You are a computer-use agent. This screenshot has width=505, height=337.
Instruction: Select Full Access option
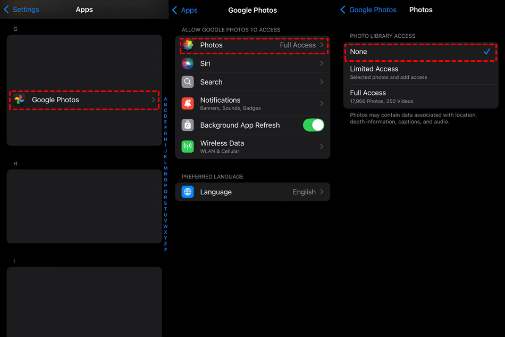click(x=420, y=97)
